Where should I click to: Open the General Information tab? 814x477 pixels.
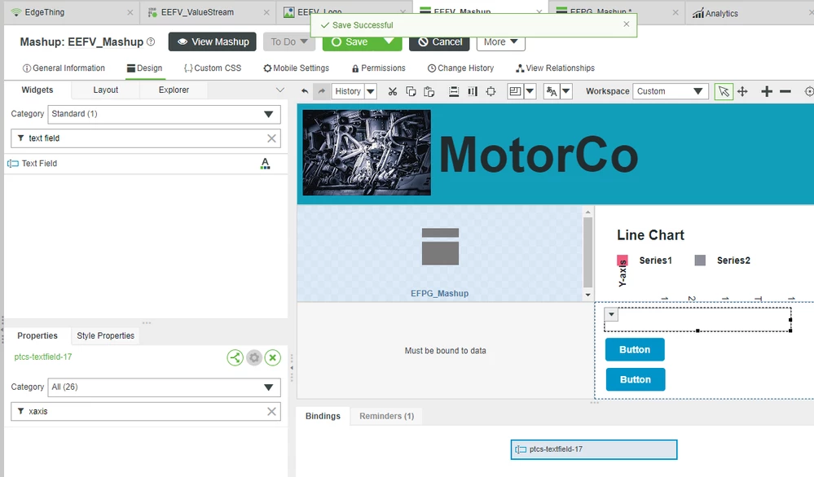tap(64, 68)
